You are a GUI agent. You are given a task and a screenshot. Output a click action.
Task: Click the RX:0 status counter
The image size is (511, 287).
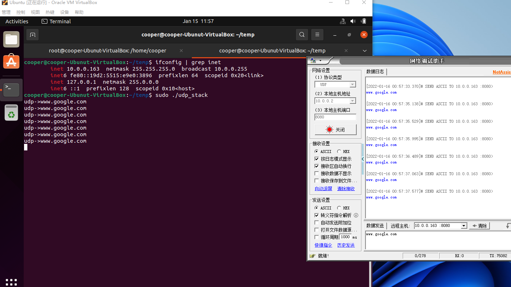coord(459,256)
